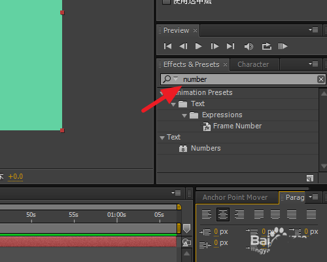This screenshot has width=327, height=262.
Task: Open the Effects & Presets panel menu
Action: pyautogui.click(x=313, y=64)
